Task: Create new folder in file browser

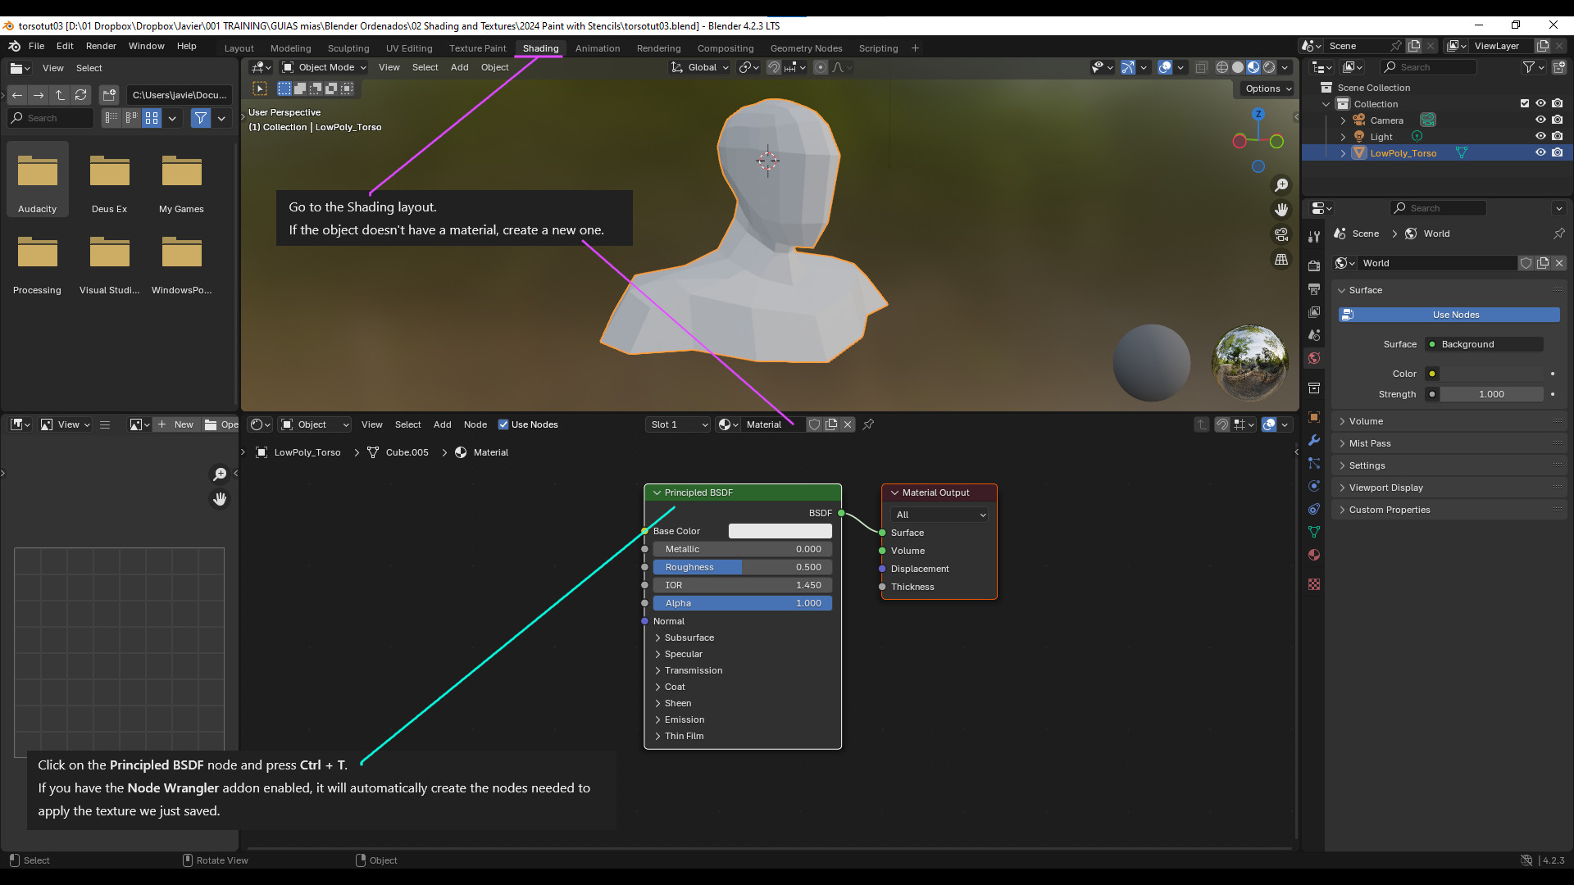Action: 110,95
